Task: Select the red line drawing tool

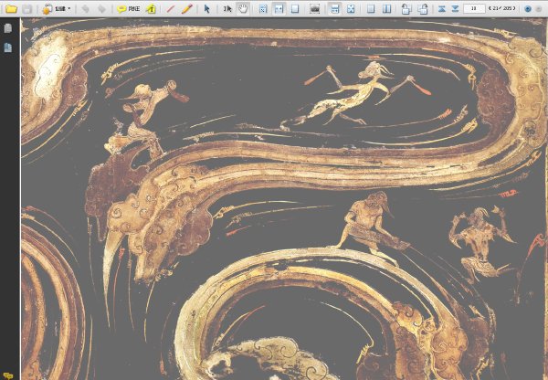Action: 171,9
